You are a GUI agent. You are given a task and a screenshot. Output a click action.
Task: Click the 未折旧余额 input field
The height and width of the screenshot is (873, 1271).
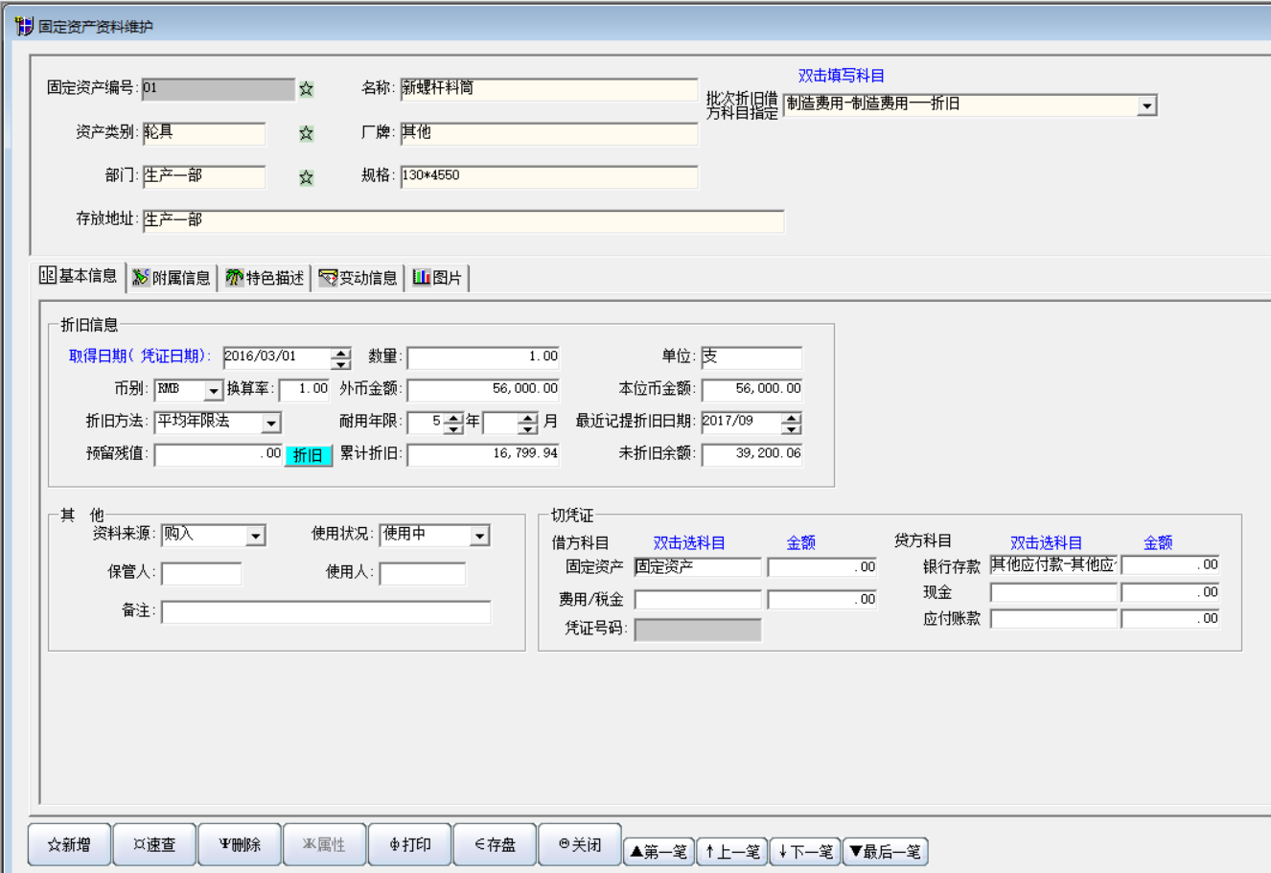[751, 455]
